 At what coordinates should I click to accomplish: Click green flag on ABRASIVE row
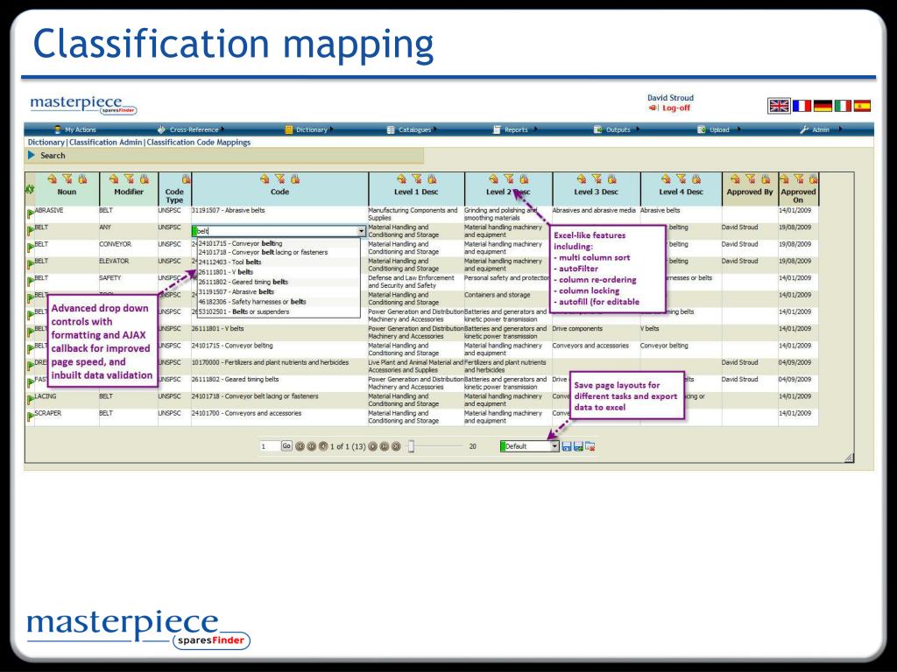[x=30, y=213]
